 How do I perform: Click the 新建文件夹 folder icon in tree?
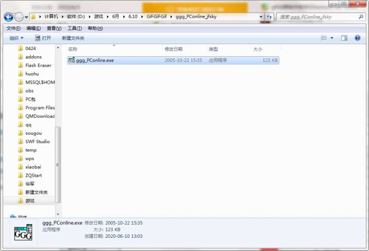tap(21, 192)
